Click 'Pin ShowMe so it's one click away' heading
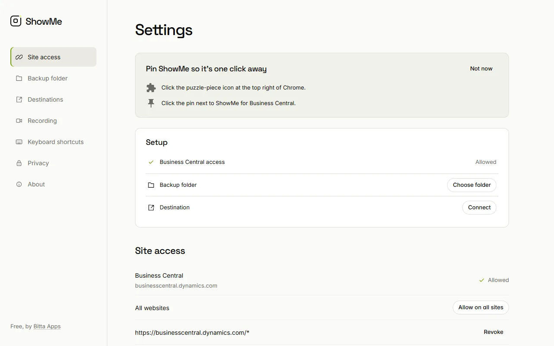This screenshot has height=346, width=554. pos(206,69)
